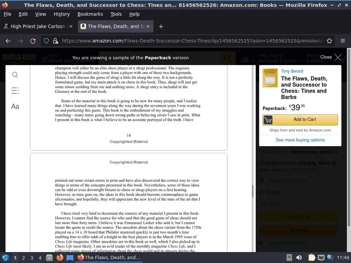Launch Firefox from taskbar launcher icon
The image size is (351, 263).
click(x=60, y=258)
